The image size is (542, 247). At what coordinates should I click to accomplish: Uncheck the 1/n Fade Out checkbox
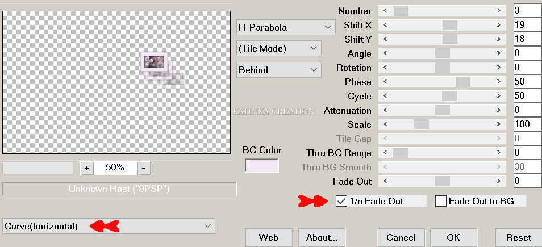click(341, 200)
